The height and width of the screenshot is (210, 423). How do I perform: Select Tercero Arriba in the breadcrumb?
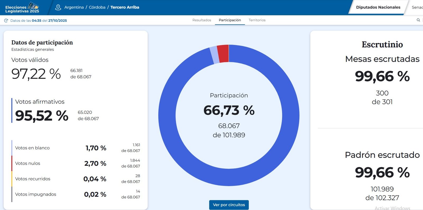click(125, 7)
